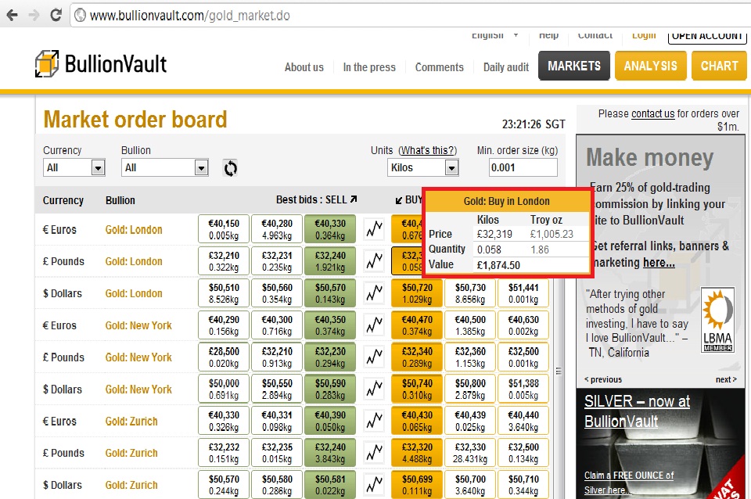Screen dimensions: 751x499
Task: Click Gold: New York link in Pounds row
Action: (x=138, y=357)
